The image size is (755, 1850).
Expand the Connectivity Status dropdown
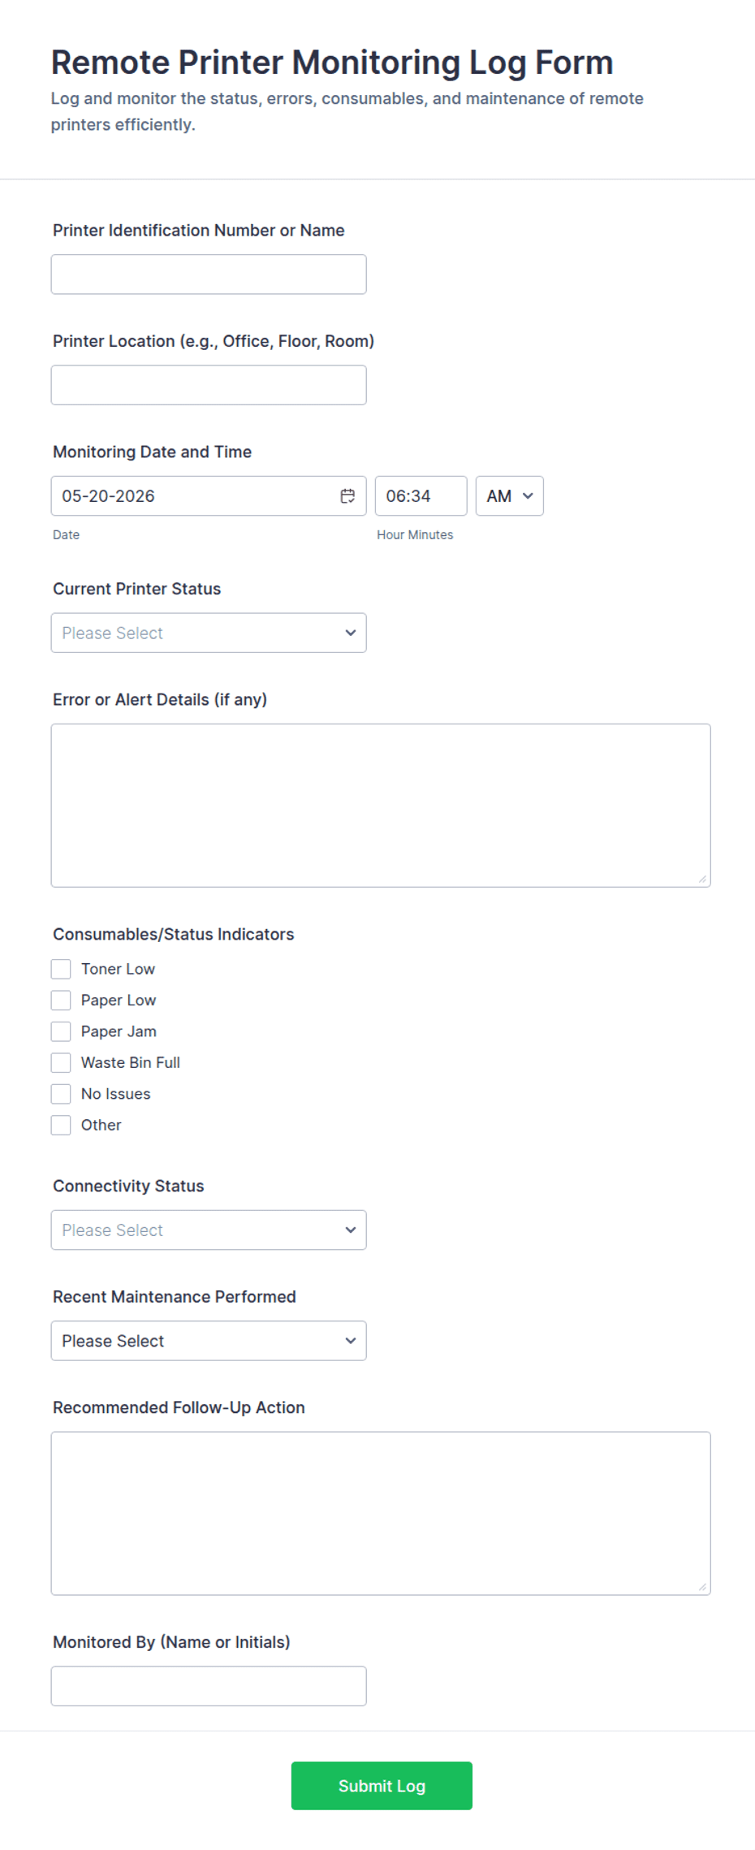pos(209,1230)
